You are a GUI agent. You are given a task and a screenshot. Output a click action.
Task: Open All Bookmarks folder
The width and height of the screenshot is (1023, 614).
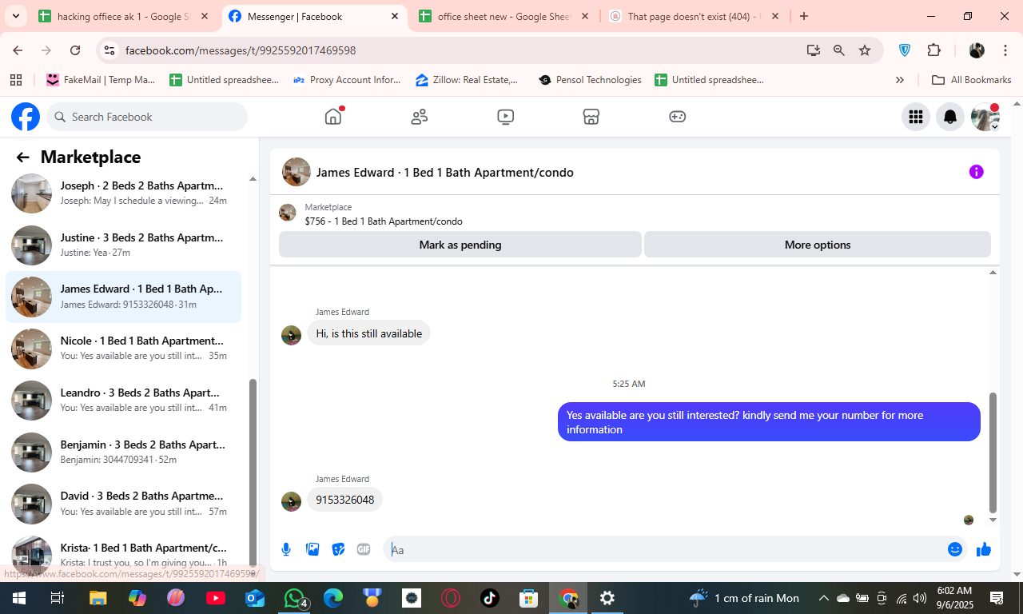[972, 80]
